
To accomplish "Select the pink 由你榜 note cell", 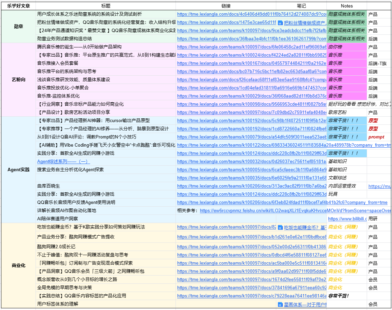I will point(347,47).
